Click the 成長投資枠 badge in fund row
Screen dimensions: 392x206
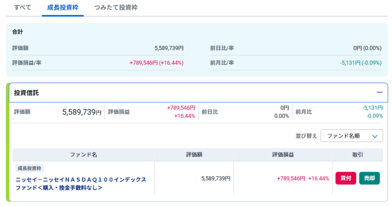(x=29, y=168)
